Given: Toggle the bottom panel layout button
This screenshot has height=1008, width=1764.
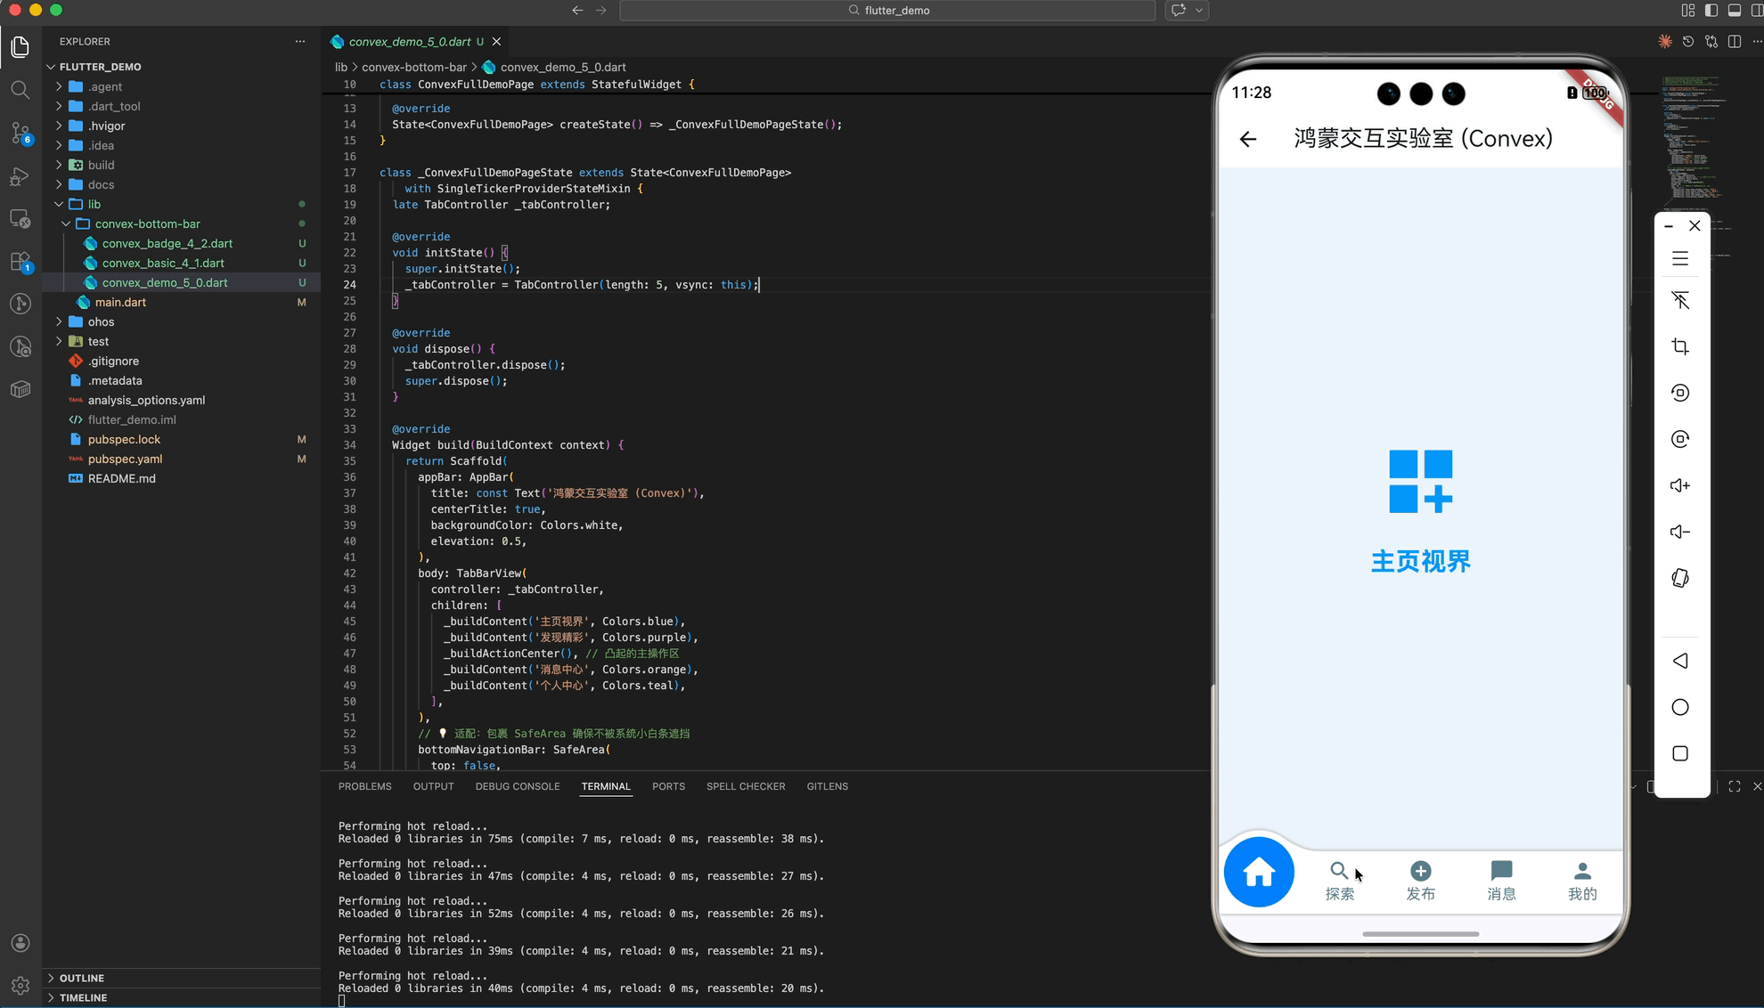Looking at the screenshot, I should click(x=1734, y=11).
